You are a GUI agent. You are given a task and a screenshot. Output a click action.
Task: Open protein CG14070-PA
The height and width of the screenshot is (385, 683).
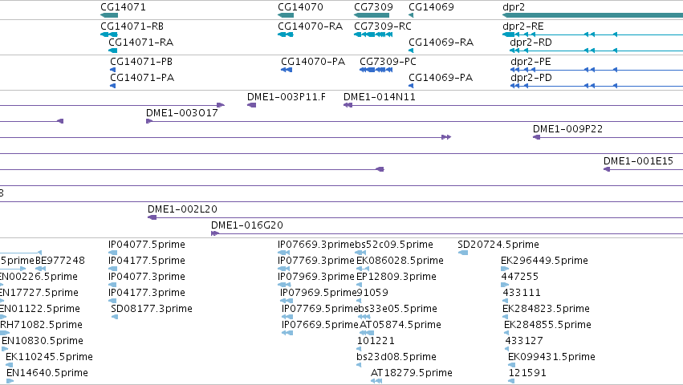pyautogui.click(x=313, y=62)
